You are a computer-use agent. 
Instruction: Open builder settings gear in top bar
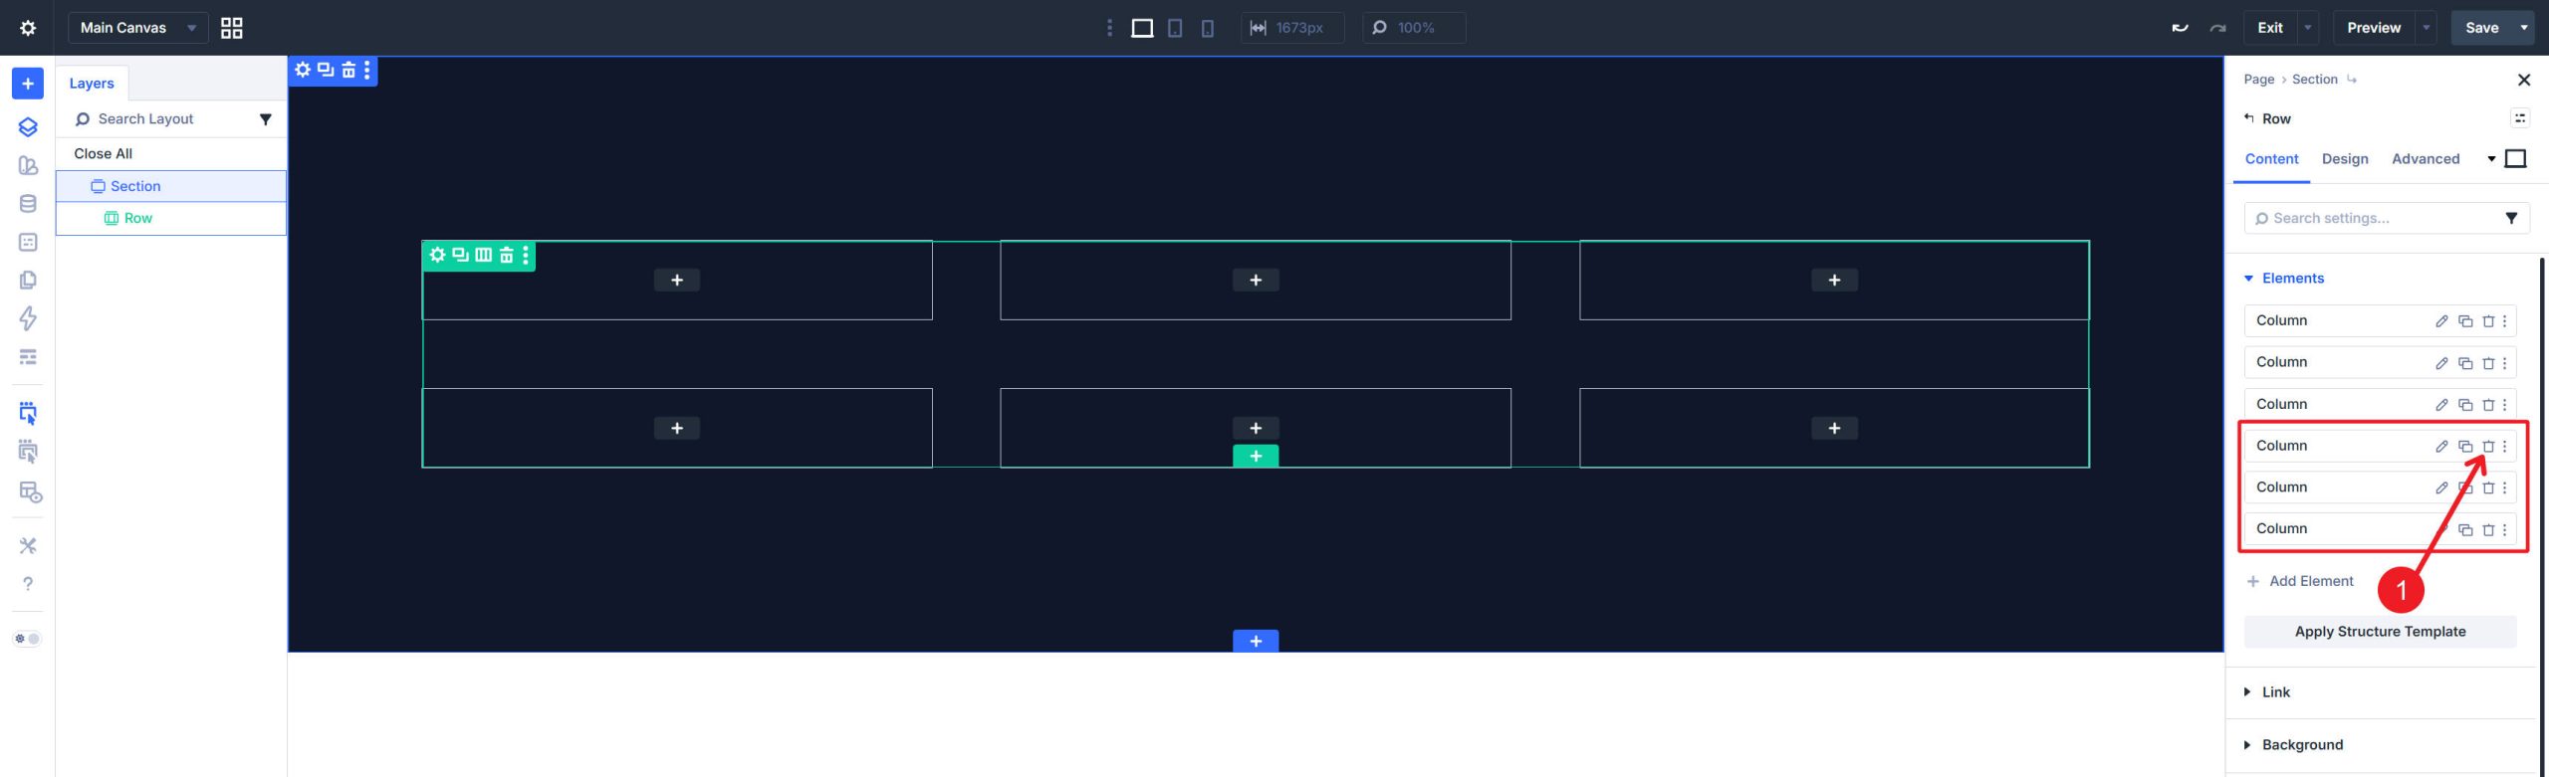(28, 28)
